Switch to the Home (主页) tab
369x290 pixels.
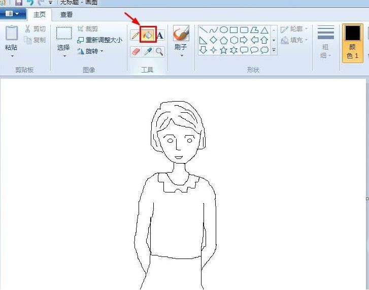(x=39, y=15)
